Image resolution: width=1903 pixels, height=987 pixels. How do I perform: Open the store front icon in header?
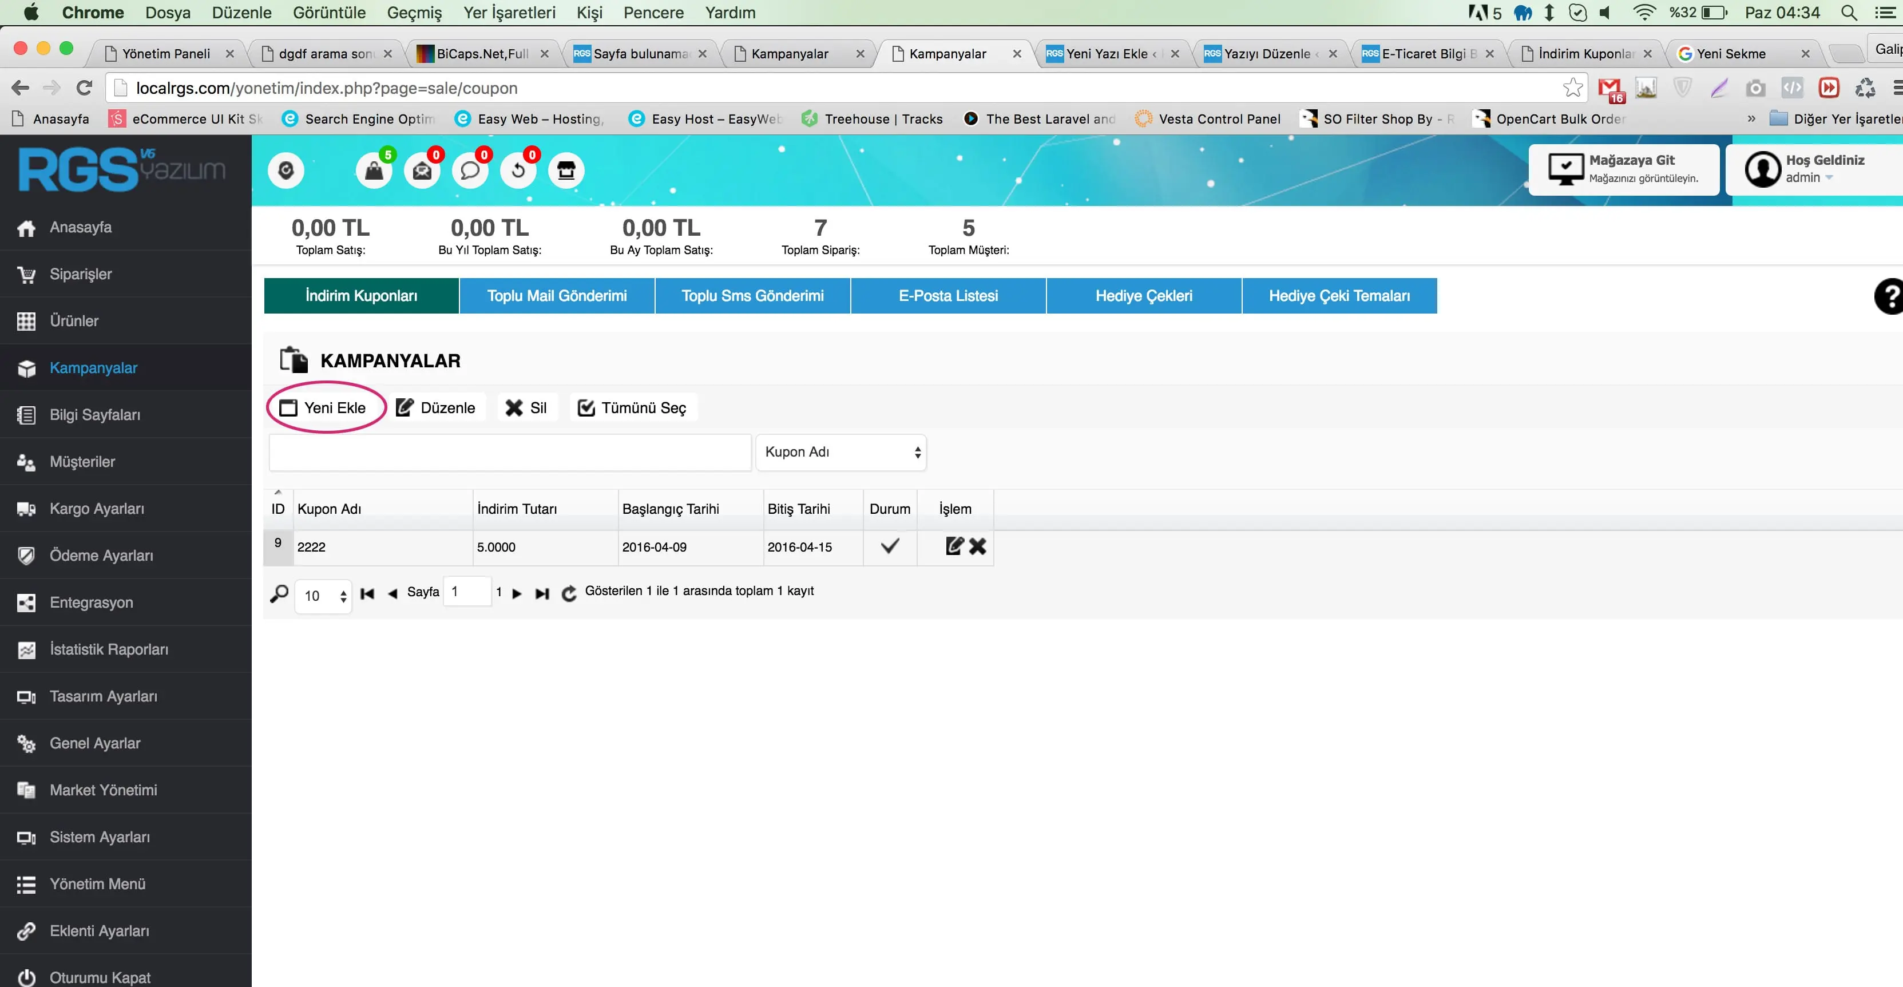point(566,172)
